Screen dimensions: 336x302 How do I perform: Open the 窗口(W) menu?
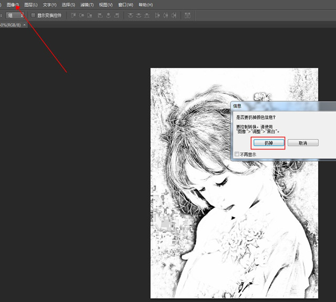[x=126, y=5]
